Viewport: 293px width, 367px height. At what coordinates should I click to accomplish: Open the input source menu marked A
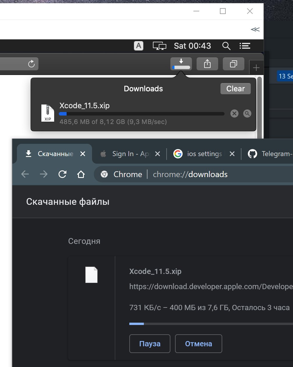click(x=139, y=46)
